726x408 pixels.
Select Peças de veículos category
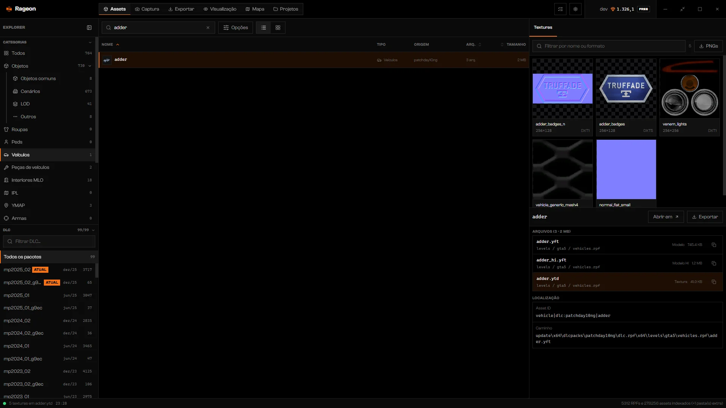(48, 167)
